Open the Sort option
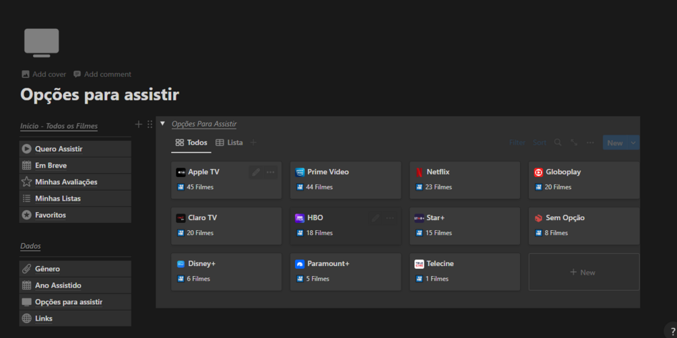677x338 pixels. point(540,143)
